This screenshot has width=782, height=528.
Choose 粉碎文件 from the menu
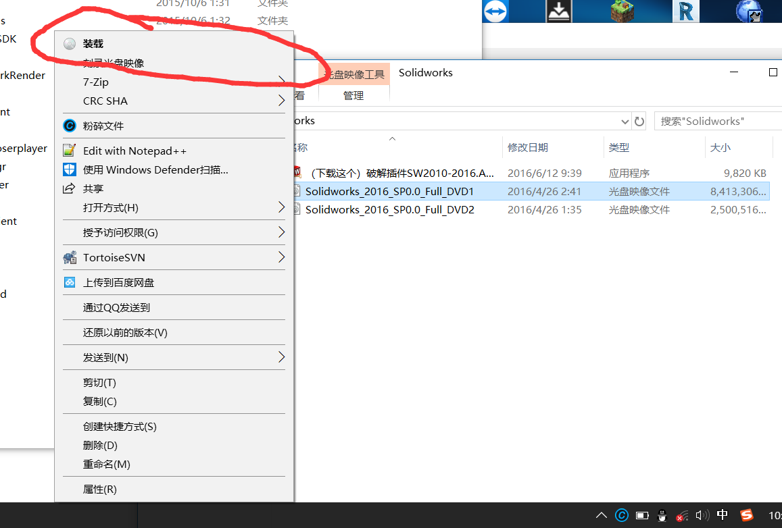click(174, 126)
